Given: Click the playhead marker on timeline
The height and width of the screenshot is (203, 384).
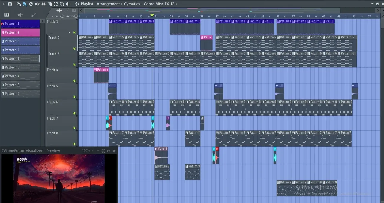Looking at the screenshot, I should (x=152, y=15).
